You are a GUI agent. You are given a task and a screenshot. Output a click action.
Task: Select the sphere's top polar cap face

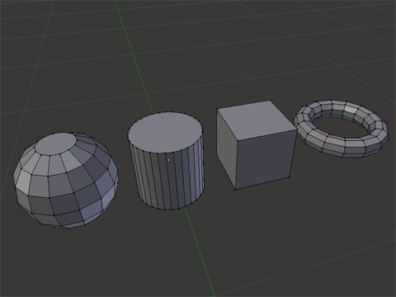(56, 144)
